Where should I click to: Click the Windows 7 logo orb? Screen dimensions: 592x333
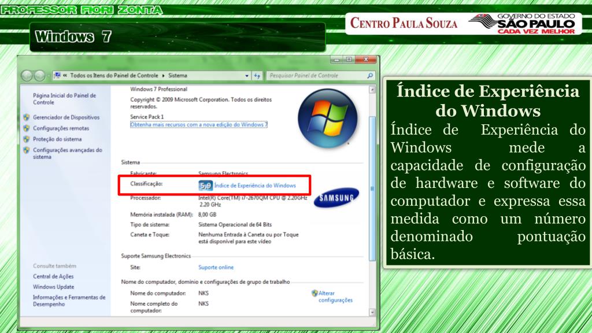pos(327,118)
